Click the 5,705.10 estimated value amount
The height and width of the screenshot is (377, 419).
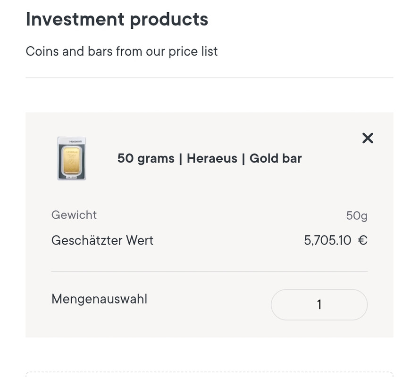327,240
